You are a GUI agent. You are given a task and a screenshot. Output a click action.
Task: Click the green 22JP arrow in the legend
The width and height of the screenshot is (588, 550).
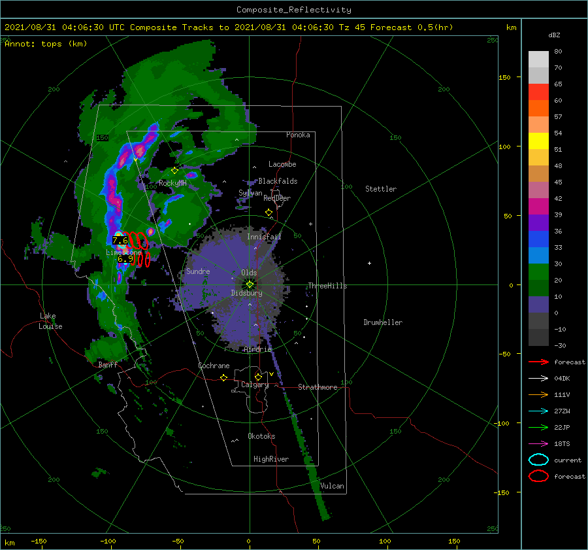coord(538,427)
